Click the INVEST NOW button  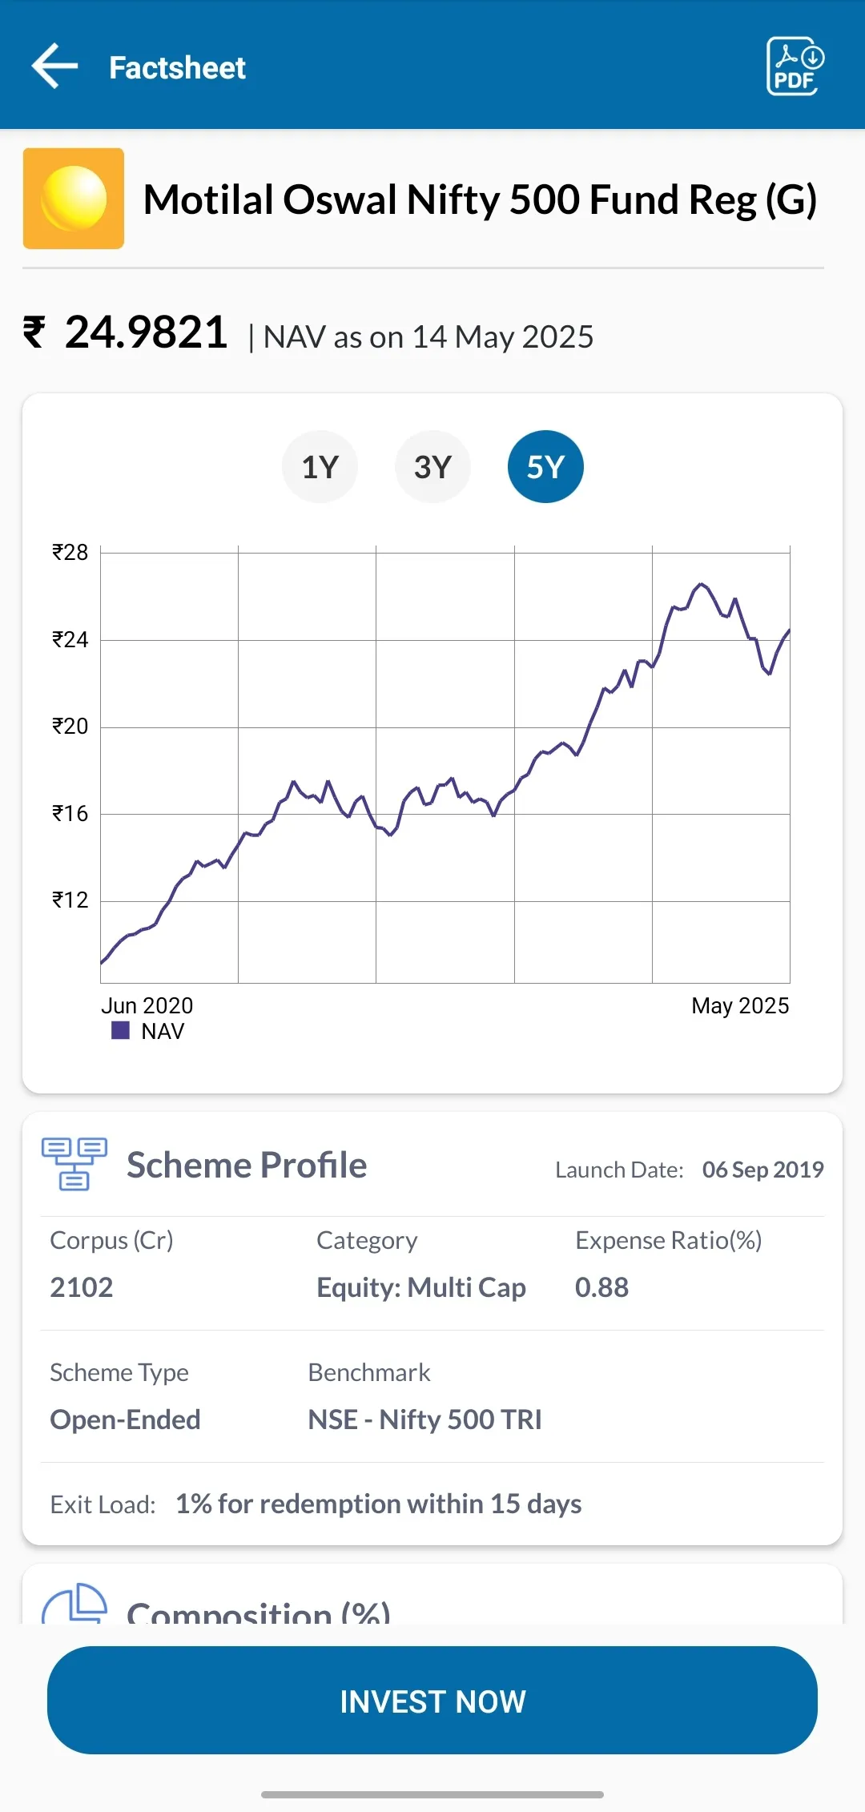[x=432, y=1700]
